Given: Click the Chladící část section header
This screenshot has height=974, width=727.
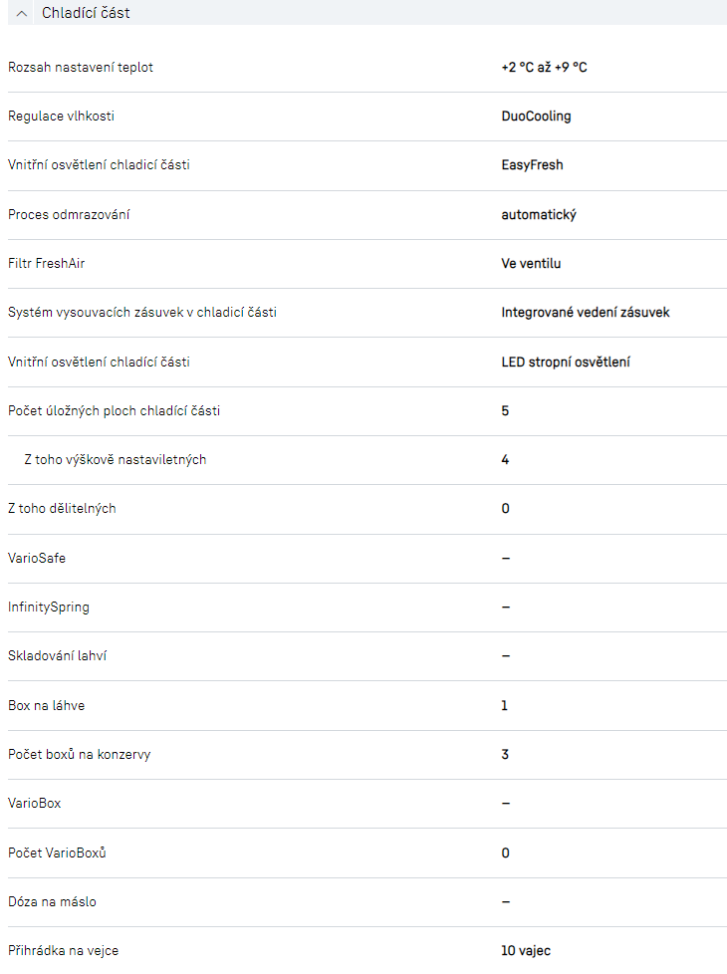Looking at the screenshot, I should click(86, 13).
